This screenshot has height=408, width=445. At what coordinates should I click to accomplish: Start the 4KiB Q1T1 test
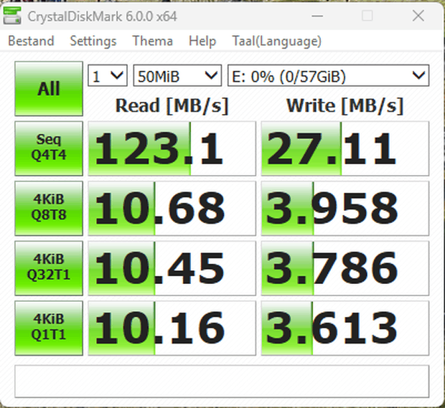point(49,328)
